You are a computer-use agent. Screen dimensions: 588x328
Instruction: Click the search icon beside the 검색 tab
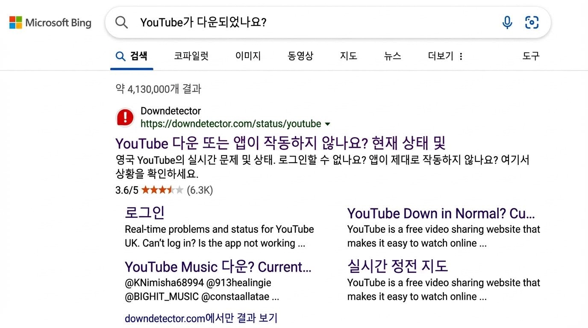coord(120,56)
